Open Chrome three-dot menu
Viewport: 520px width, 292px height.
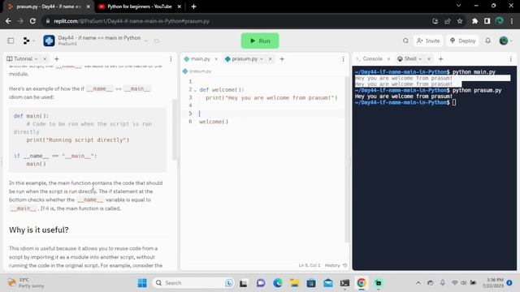coord(512,21)
